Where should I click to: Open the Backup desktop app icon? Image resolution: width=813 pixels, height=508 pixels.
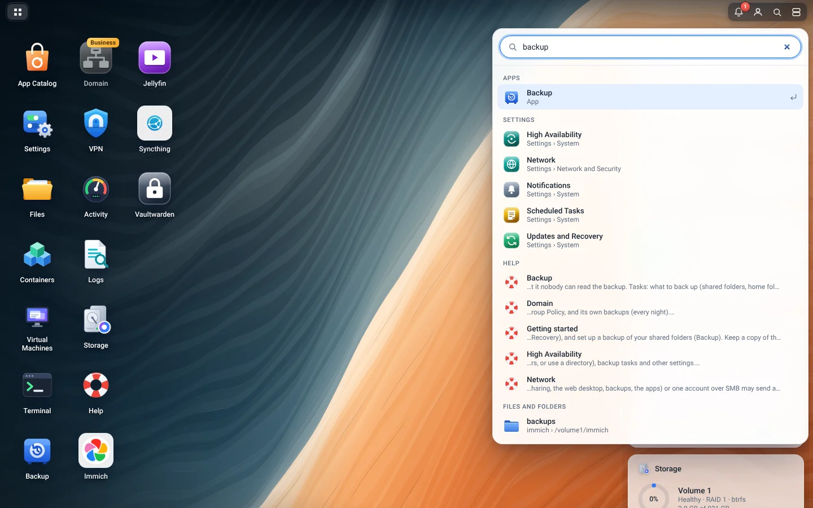pos(37,451)
